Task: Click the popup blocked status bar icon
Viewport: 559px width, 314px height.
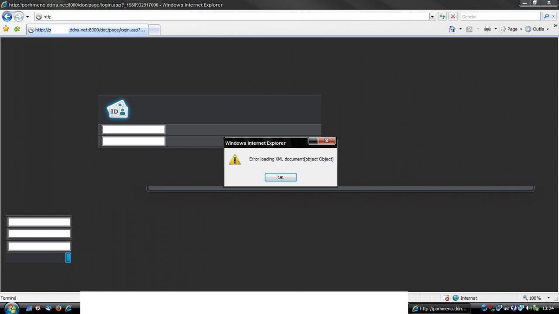Action: click(446, 298)
